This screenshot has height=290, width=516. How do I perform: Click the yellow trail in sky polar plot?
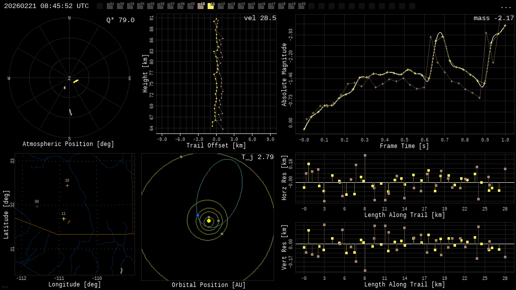(76, 81)
